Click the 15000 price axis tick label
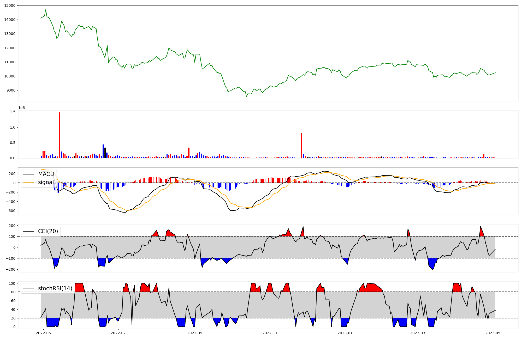This screenshot has width=522, height=339. click(x=10, y=5)
